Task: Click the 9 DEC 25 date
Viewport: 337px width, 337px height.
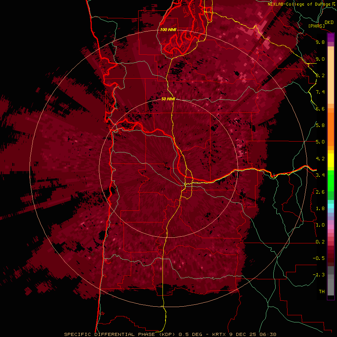Action: pos(243,334)
